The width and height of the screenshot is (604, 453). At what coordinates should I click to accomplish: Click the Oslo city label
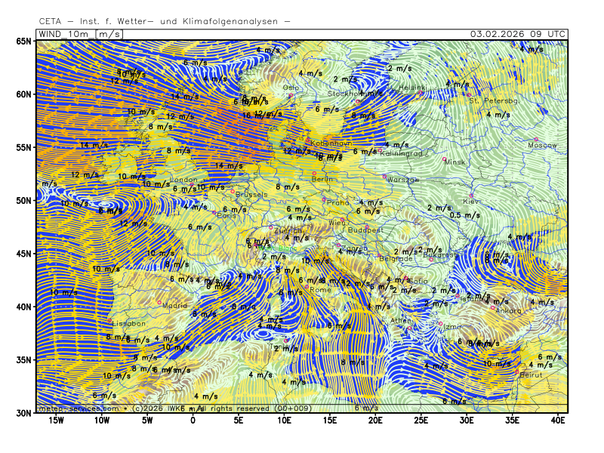(x=291, y=88)
